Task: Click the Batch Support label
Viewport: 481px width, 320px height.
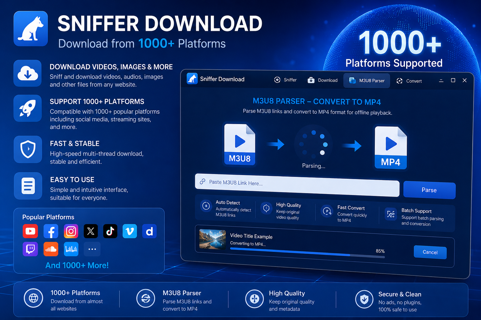Action: coord(416,211)
